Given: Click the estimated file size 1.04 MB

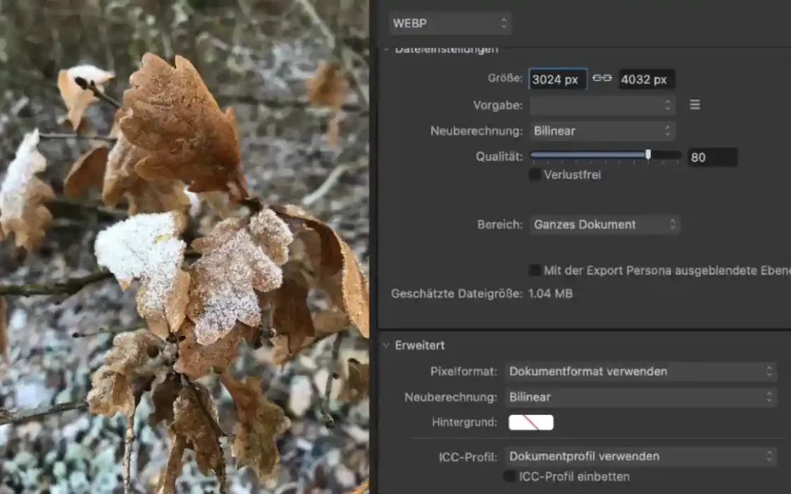Looking at the screenshot, I should [550, 293].
